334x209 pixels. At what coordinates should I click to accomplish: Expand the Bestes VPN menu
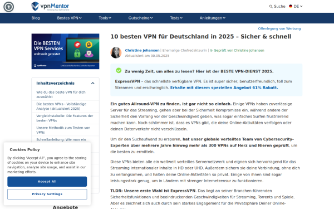69,18
